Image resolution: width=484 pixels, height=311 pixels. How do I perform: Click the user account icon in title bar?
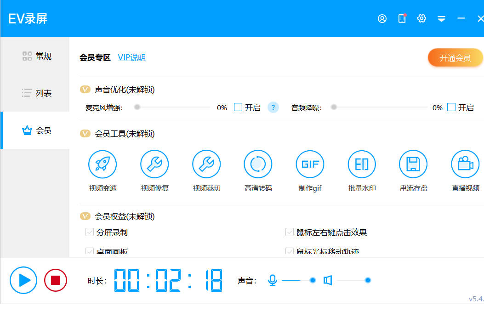(382, 19)
